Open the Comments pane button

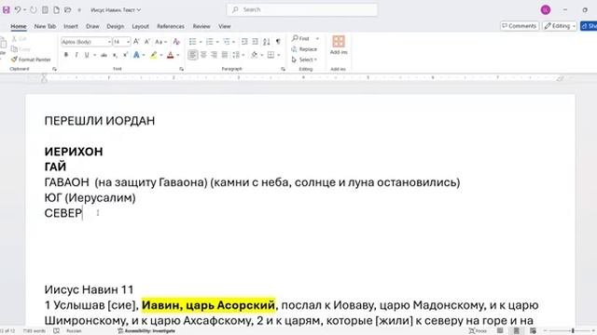point(519,26)
